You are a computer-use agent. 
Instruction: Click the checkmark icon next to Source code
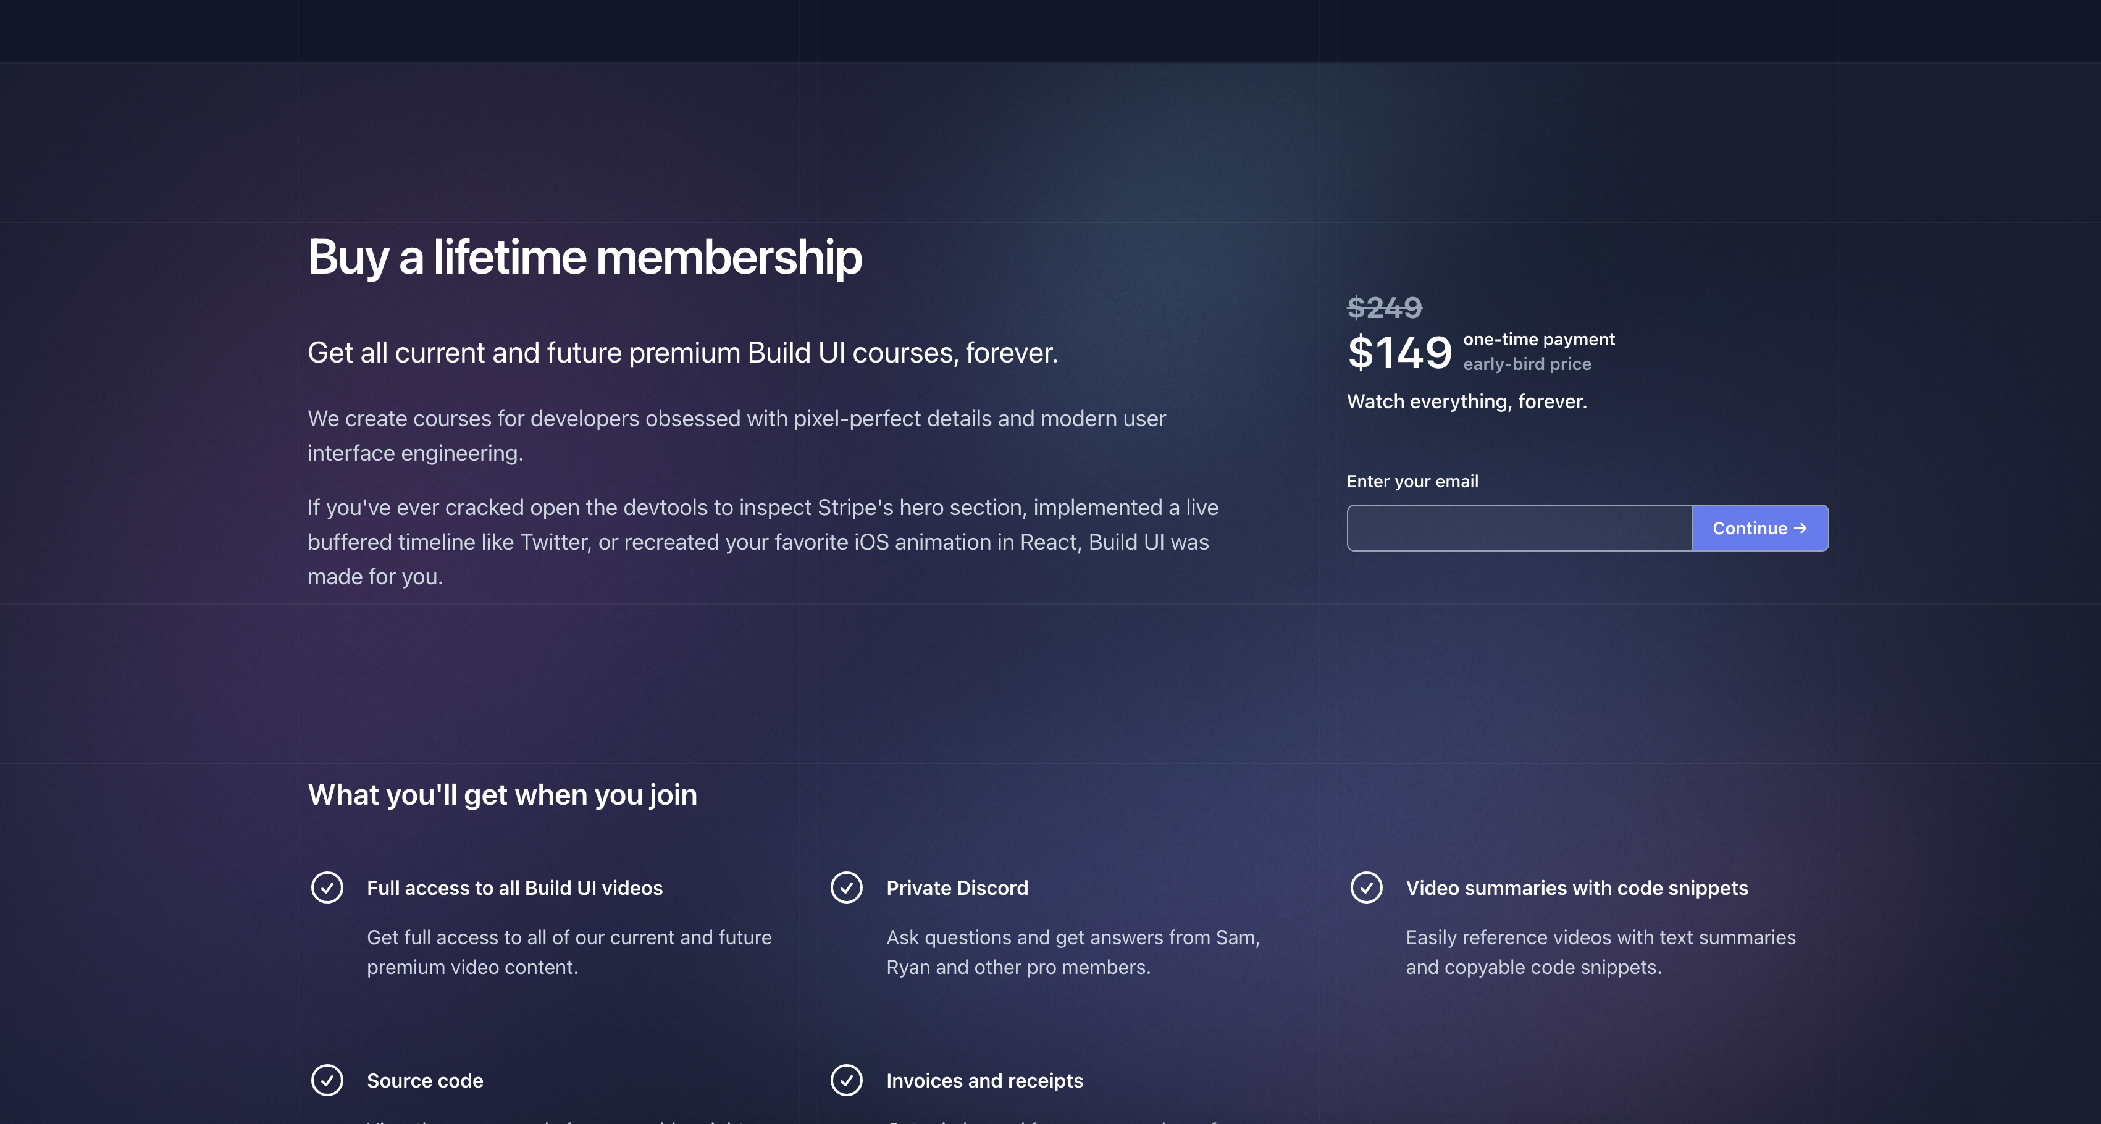pos(327,1080)
